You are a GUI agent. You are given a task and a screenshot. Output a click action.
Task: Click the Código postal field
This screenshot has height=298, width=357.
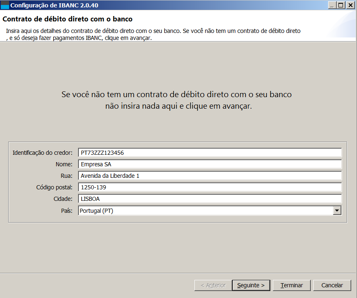[x=210, y=187]
